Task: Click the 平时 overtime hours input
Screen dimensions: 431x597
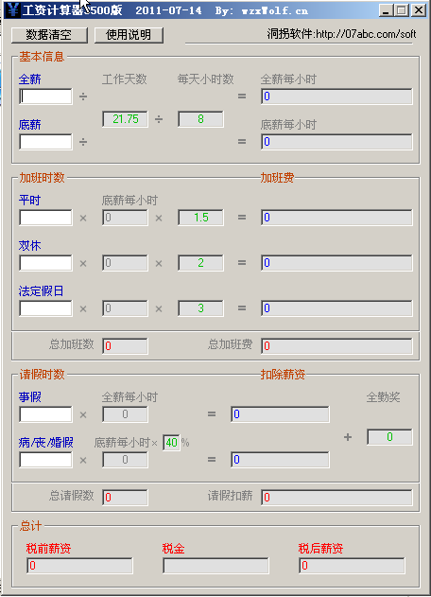Action: point(45,218)
